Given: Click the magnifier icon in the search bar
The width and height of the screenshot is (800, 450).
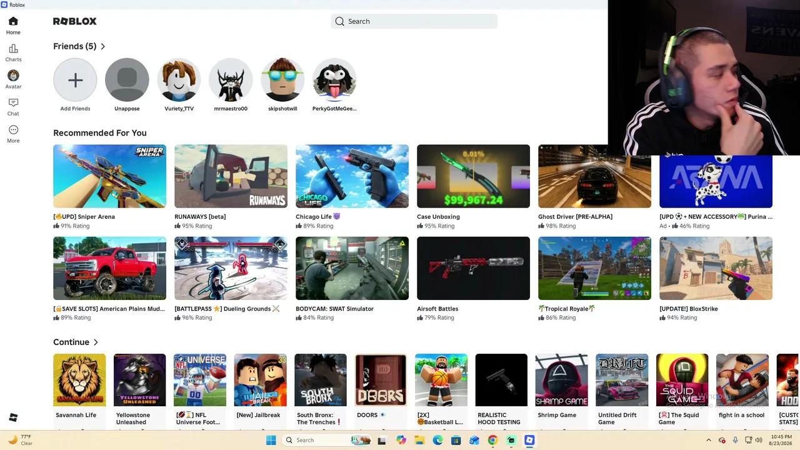Looking at the screenshot, I should tap(339, 21).
